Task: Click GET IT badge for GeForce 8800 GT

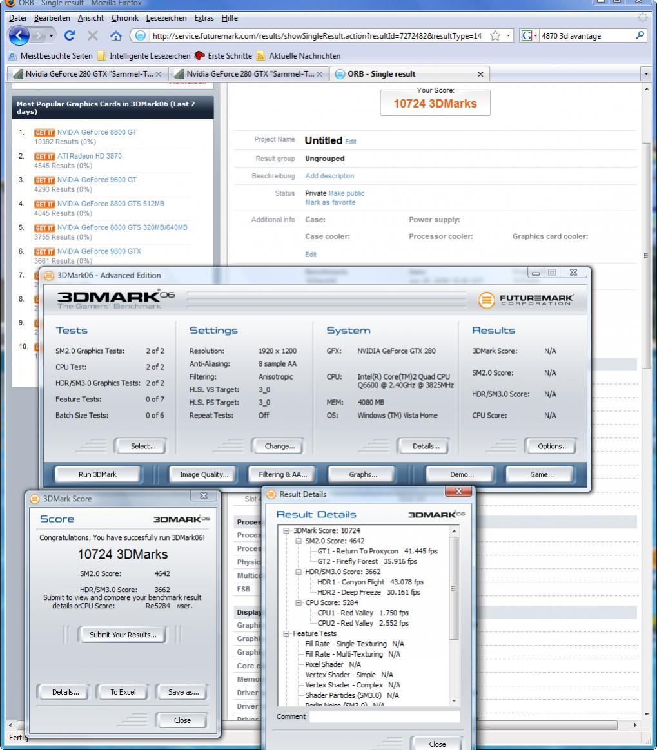Action: (x=44, y=133)
